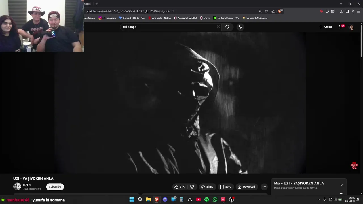Dislike the video with thumbs down

(x=192, y=187)
